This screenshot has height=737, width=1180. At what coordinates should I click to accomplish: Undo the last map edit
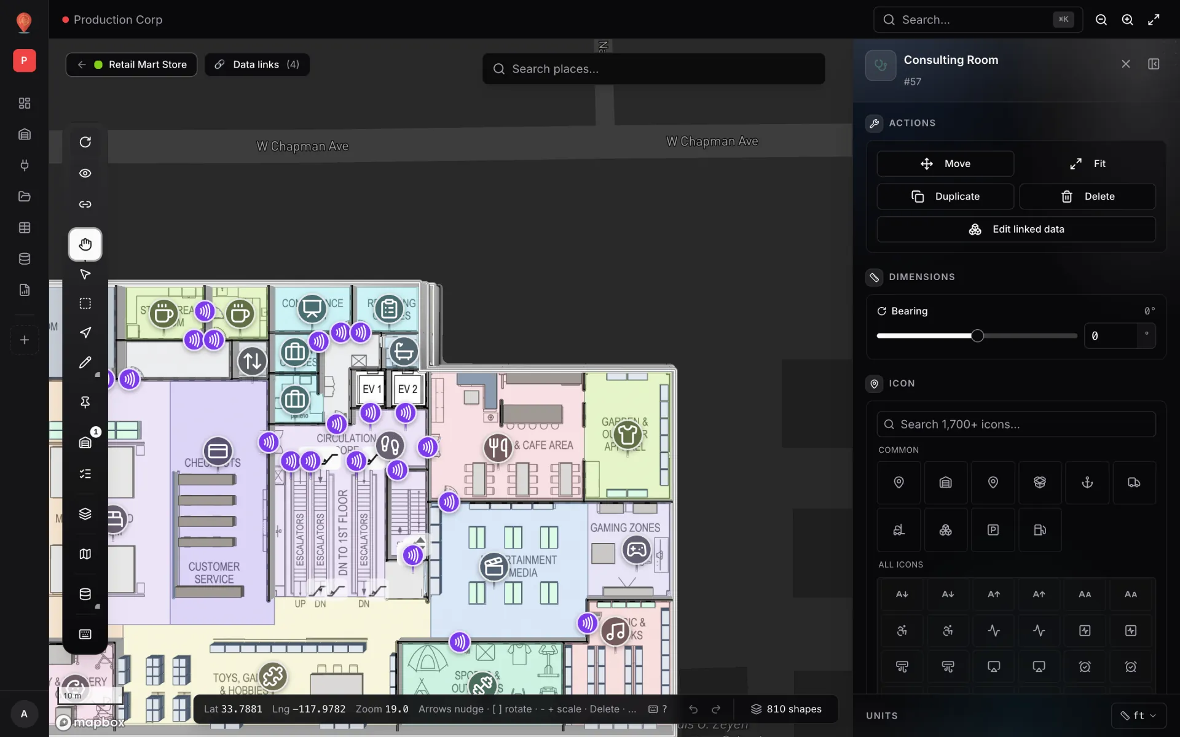[693, 709]
